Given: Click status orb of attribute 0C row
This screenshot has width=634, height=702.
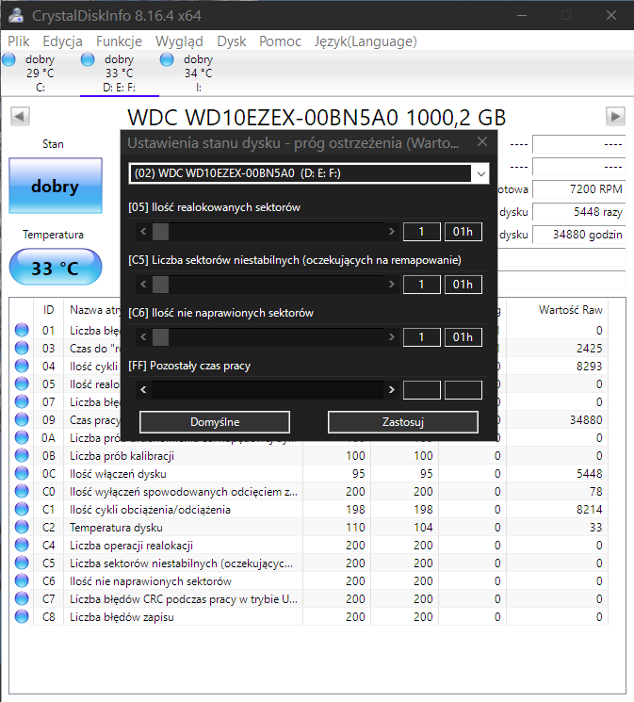Looking at the screenshot, I should pos(22,473).
